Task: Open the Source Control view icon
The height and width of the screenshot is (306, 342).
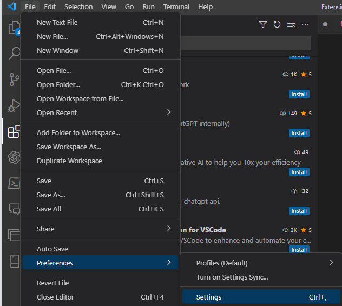Action: [14, 79]
